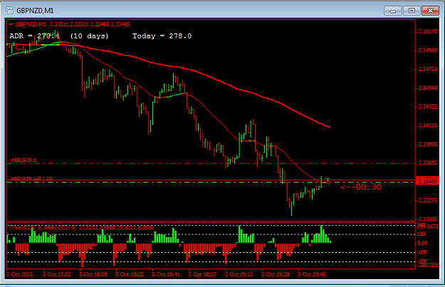
Task: Click the 2.34750 price axis label
Action: (428, 70)
